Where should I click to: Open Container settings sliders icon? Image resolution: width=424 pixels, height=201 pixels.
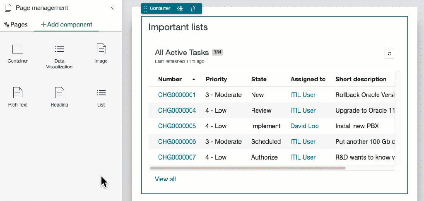tap(180, 8)
